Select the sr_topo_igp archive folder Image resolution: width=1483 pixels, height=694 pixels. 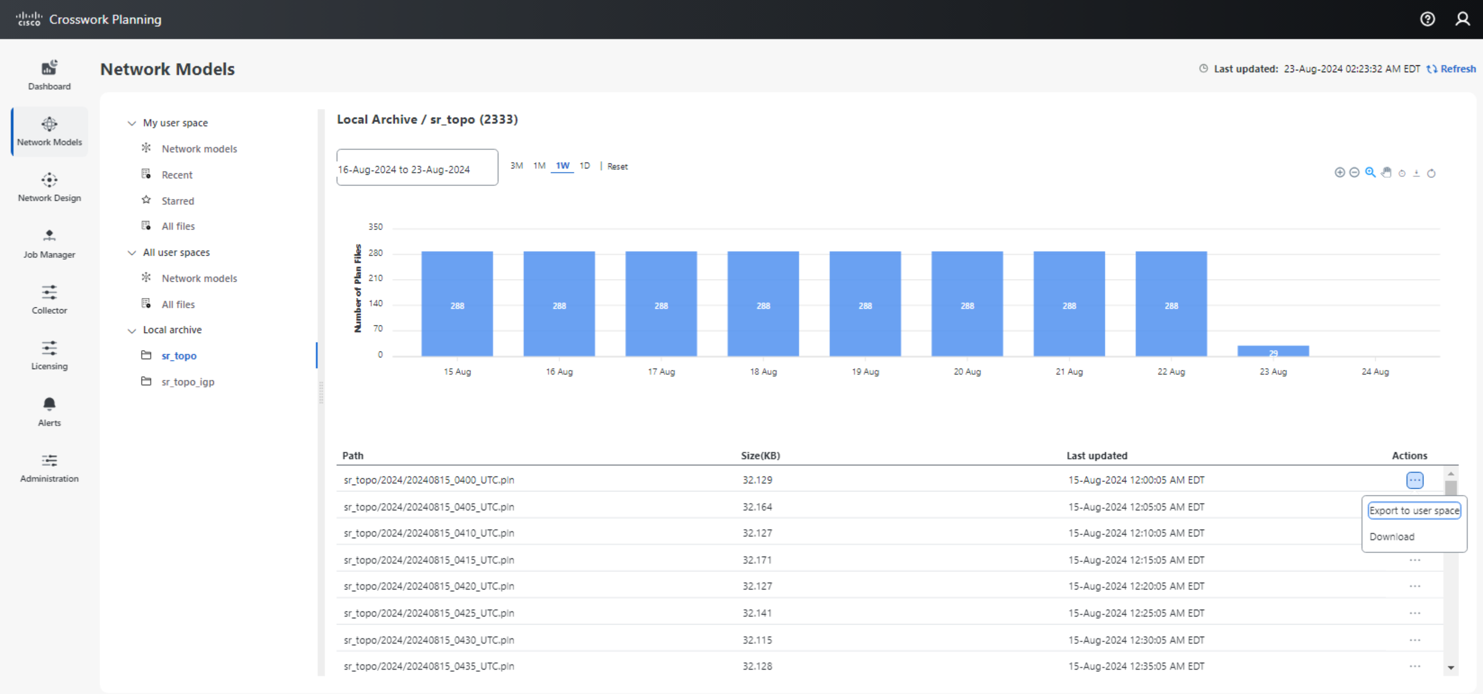(x=188, y=382)
